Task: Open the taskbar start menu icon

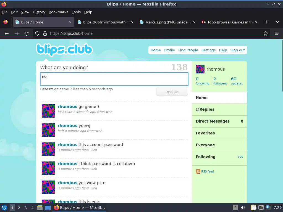Action: coord(4,208)
